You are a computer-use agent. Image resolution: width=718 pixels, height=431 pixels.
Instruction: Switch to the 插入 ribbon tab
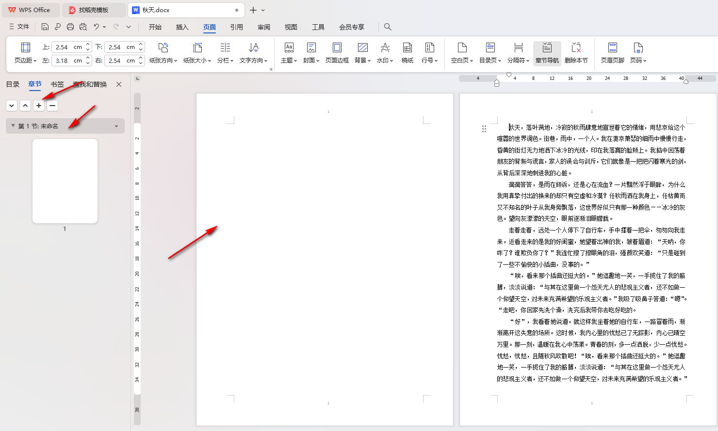point(182,27)
